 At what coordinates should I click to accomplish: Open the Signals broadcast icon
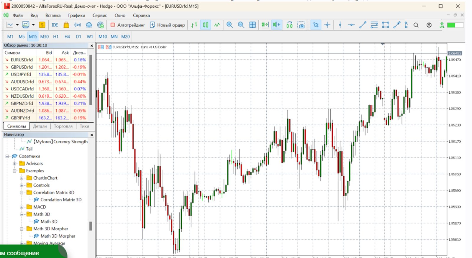[78, 25]
